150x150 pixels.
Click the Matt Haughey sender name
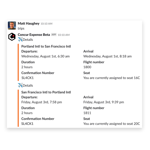click(29, 23)
